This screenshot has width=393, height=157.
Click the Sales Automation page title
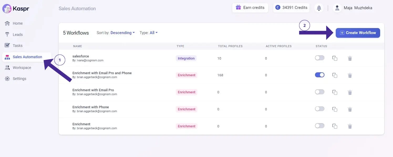pyautogui.click(x=77, y=9)
